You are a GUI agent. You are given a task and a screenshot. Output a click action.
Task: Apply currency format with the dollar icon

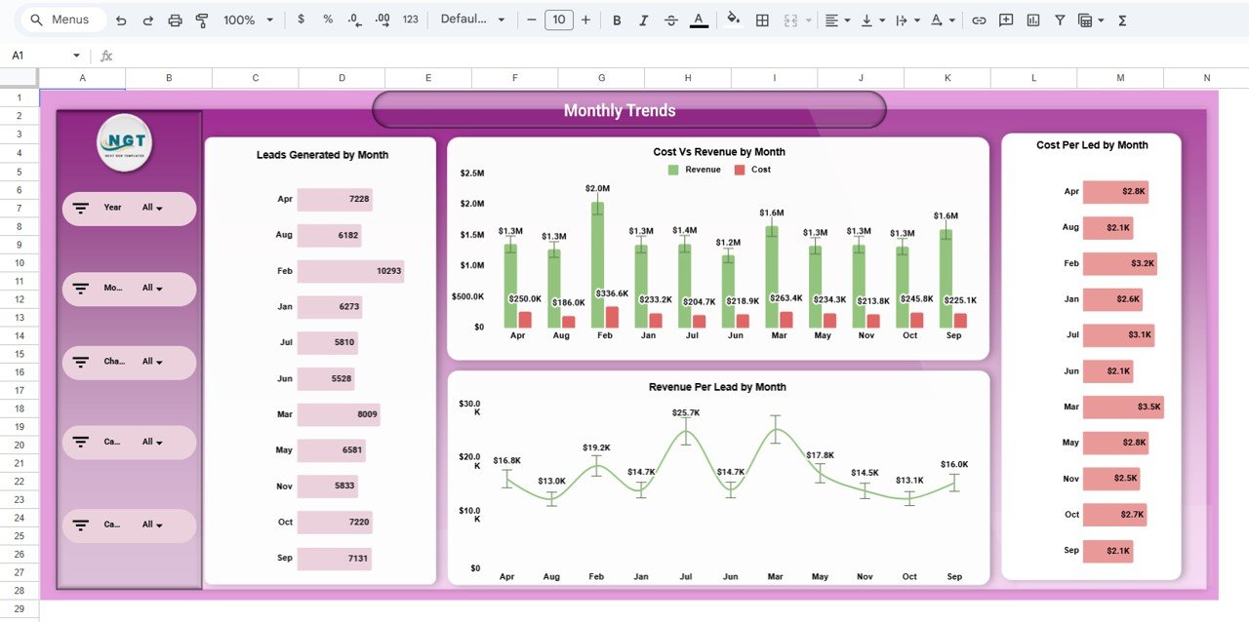click(301, 19)
